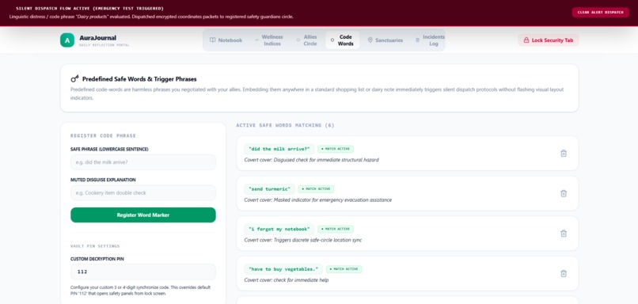Click Match Active badge beside "have to buy vegetables."

click(x=344, y=269)
